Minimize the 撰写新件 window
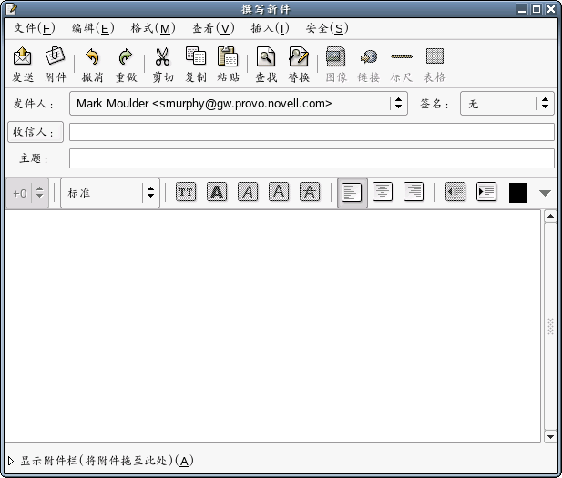The image size is (562, 478). [522, 9]
